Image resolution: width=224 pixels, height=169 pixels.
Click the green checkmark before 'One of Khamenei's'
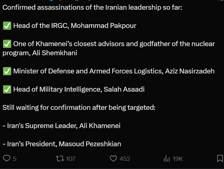coord(7,44)
